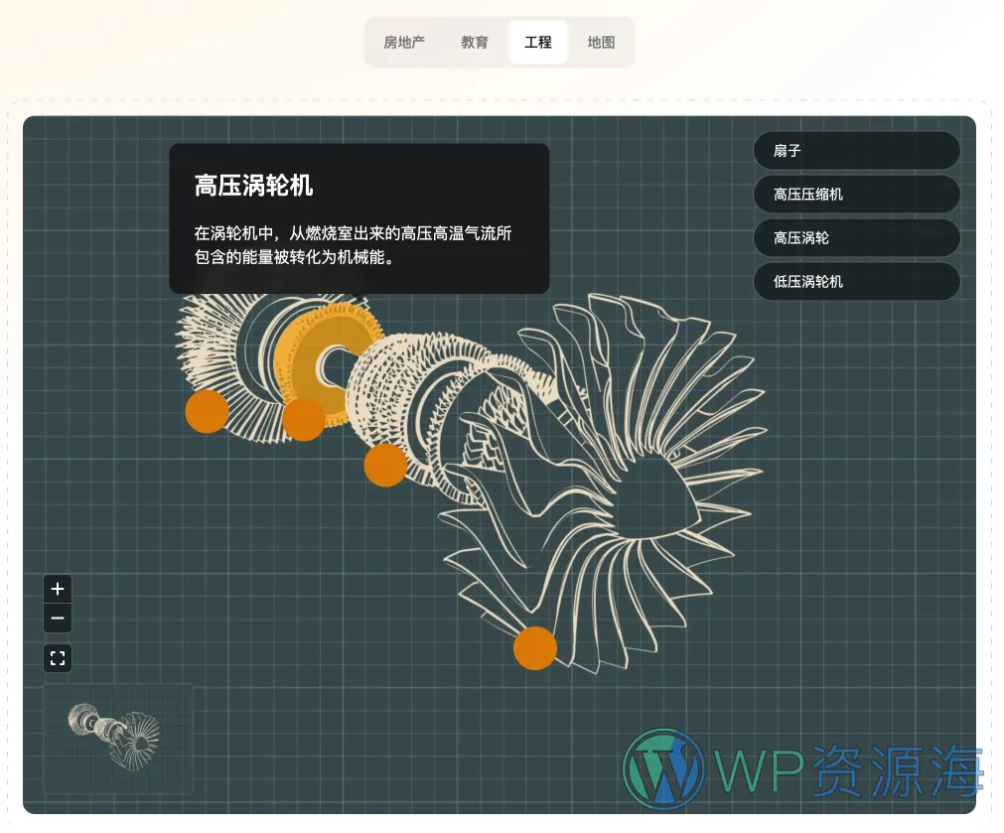
Task: Select 扇子 in the parts list
Action: point(856,151)
